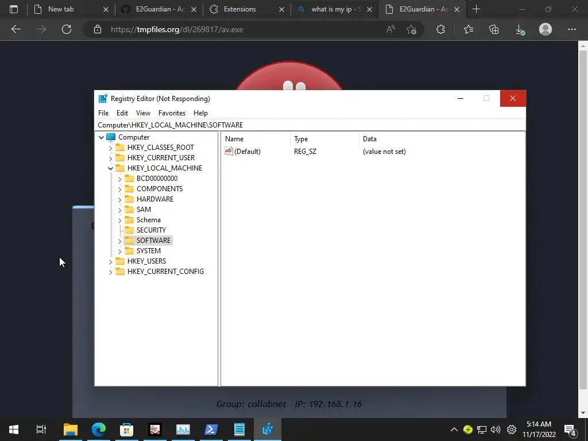Open the performance monitor taskbar icon
The width and height of the screenshot is (588, 441).
pos(183,429)
